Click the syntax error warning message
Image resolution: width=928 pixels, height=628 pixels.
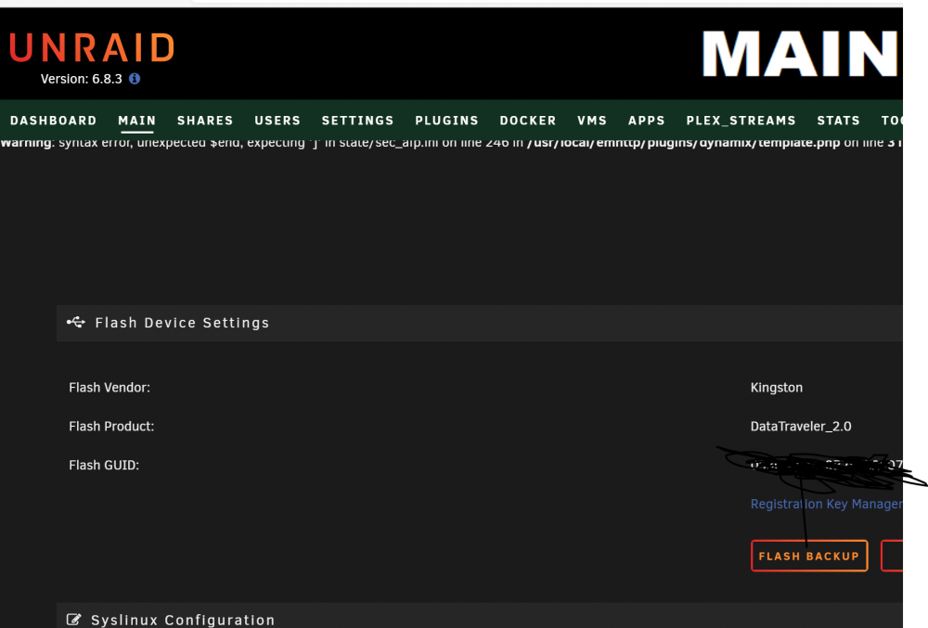click(x=451, y=143)
